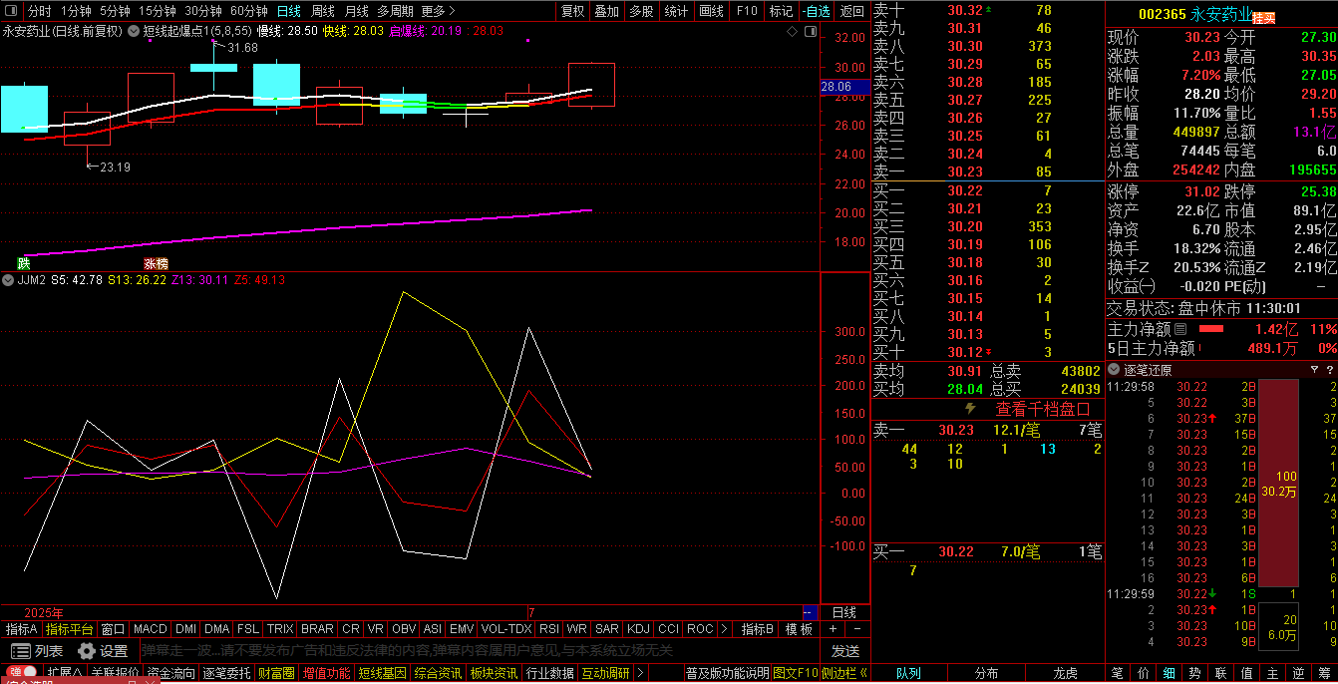Open 图文F10 info link
This screenshot has height=684, width=1338.
(794, 673)
